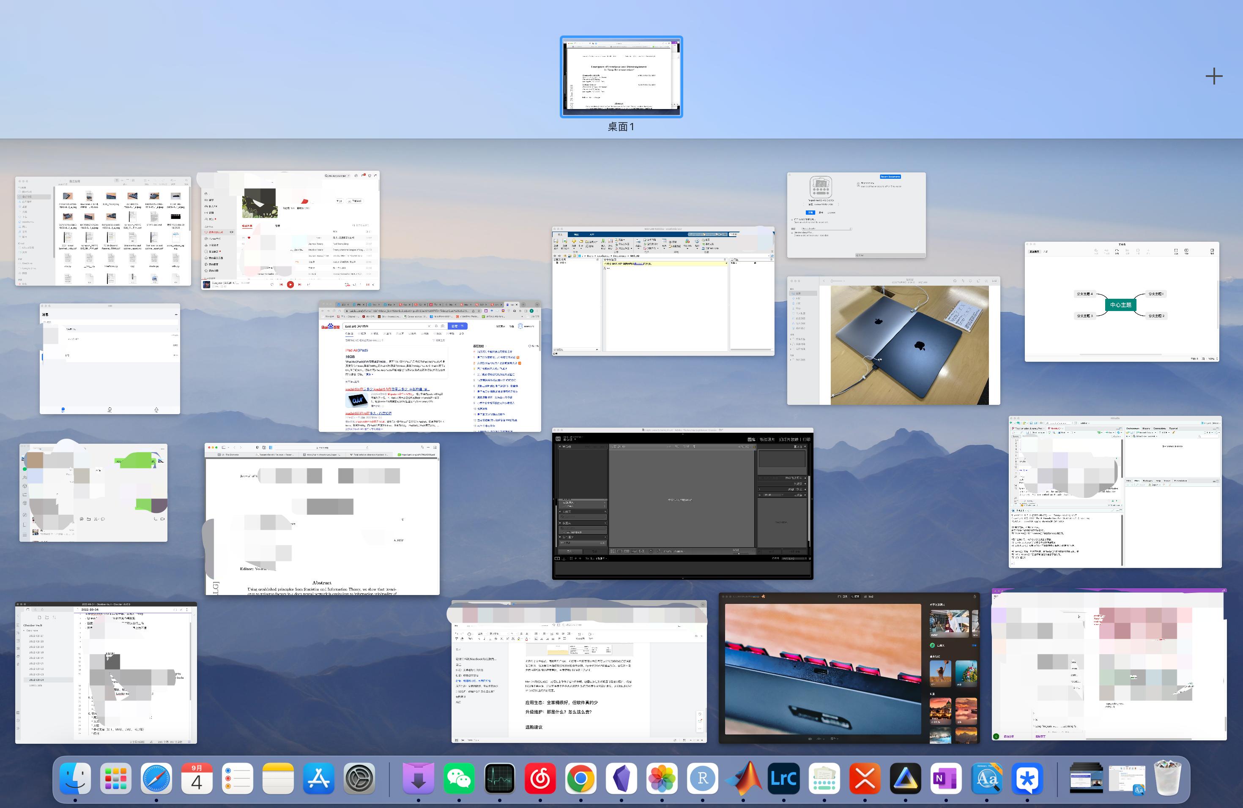This screenshot has height=808, width=1243.
Task: Open XMind from the Dock
Action: coord(865,779)
